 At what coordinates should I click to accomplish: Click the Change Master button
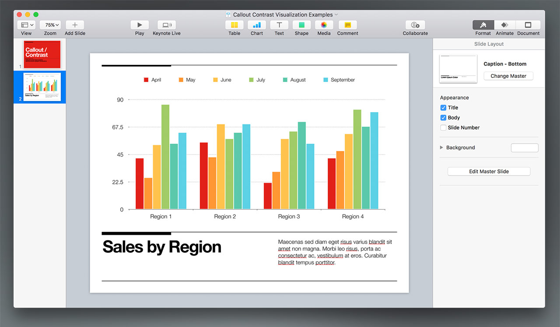coord(508,76)
